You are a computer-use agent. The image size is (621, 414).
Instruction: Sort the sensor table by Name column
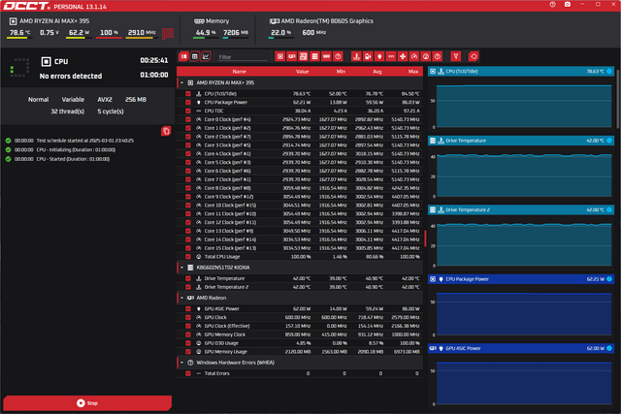(240, 72)
